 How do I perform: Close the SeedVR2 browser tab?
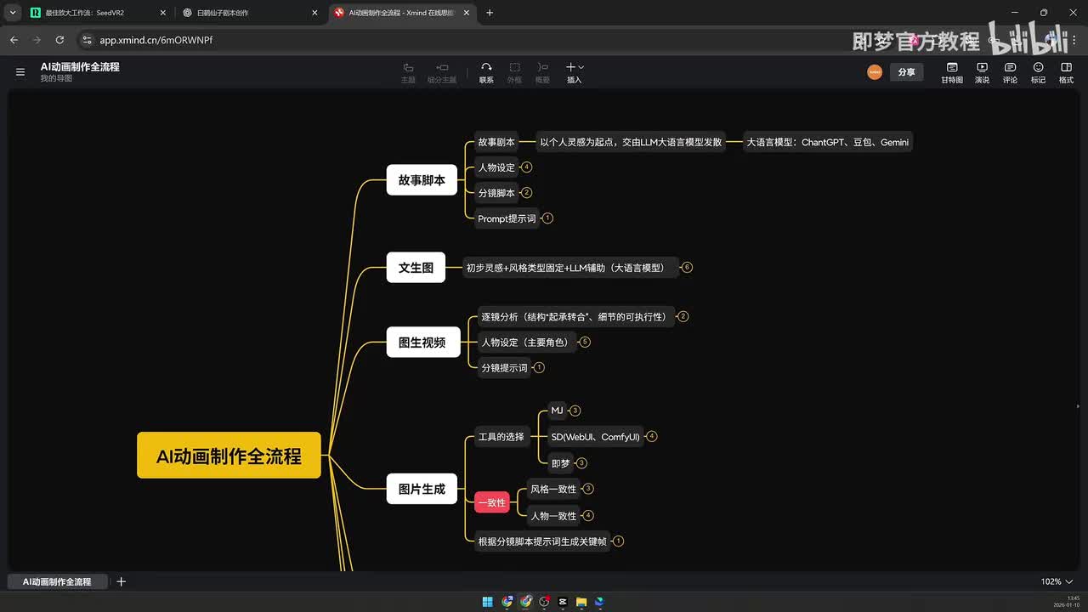click(x=162, y=13)
